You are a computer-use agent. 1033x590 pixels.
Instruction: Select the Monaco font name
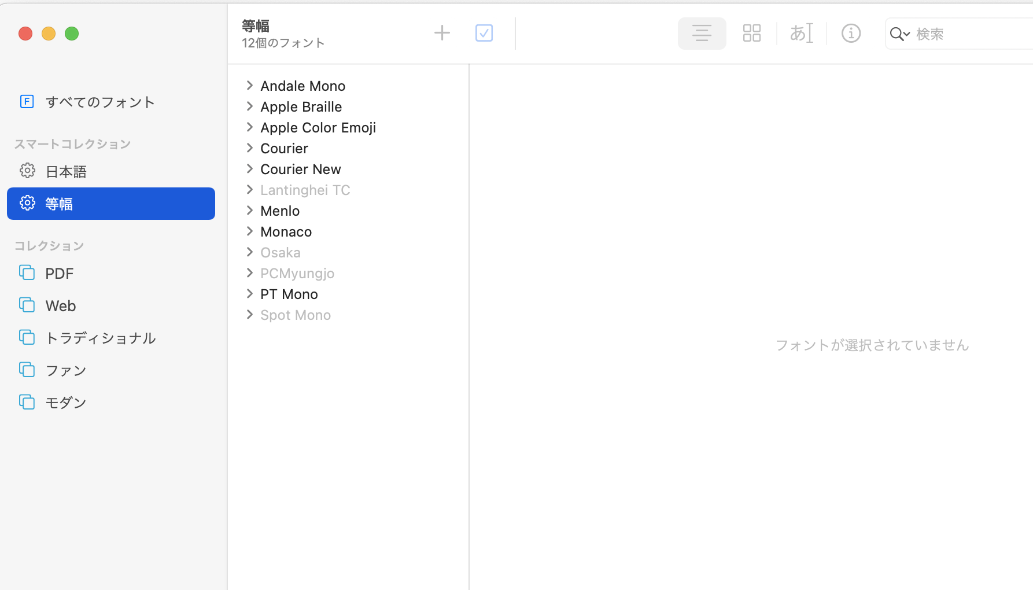tap(286, 232)
